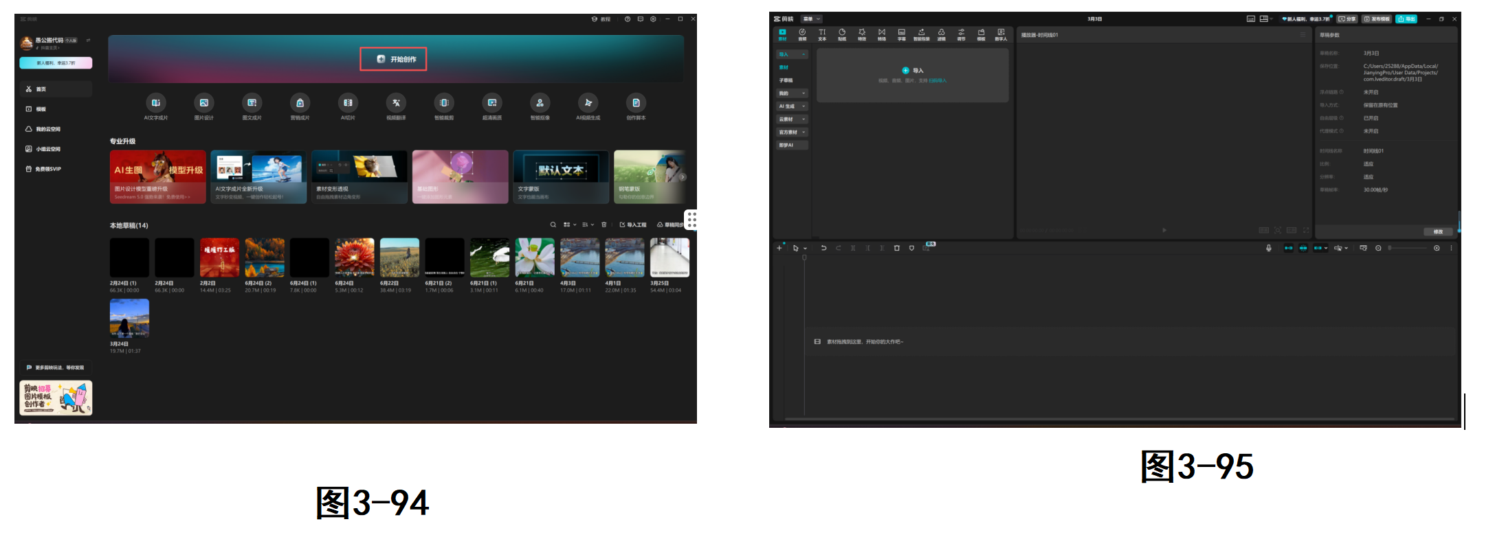Open 我的云空间 in the home sidebar
Image resolution: width=1495 pixels, height=548 pixels.
56,129
